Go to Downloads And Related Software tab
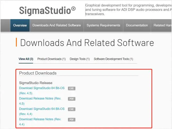Viewport: 172px width, 129px height. coord(57,25)
